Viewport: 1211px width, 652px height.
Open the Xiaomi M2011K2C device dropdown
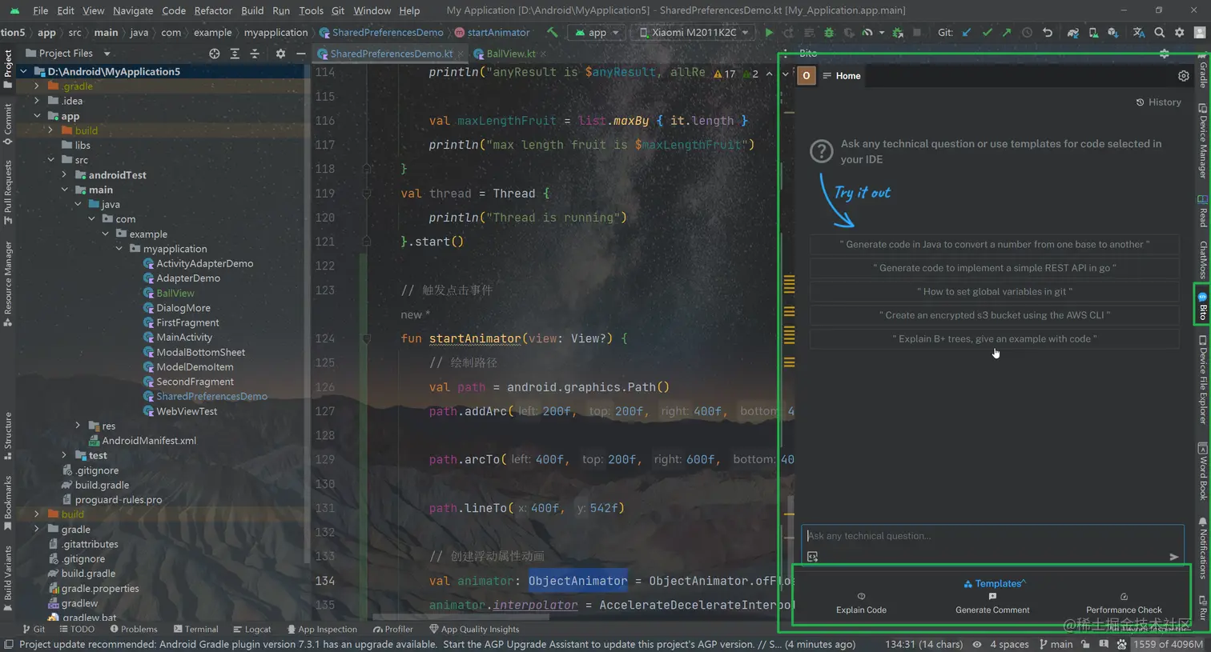pyautogui.click(x=694, y=33)
